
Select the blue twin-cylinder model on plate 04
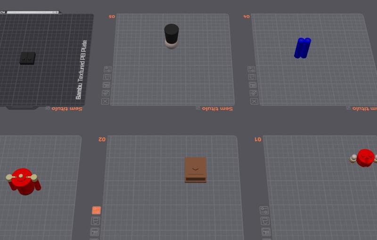point(303,48)
